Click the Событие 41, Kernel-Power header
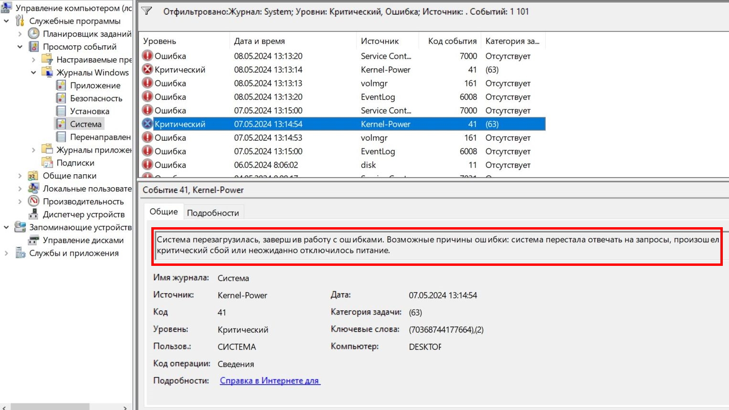 (193, 190)
